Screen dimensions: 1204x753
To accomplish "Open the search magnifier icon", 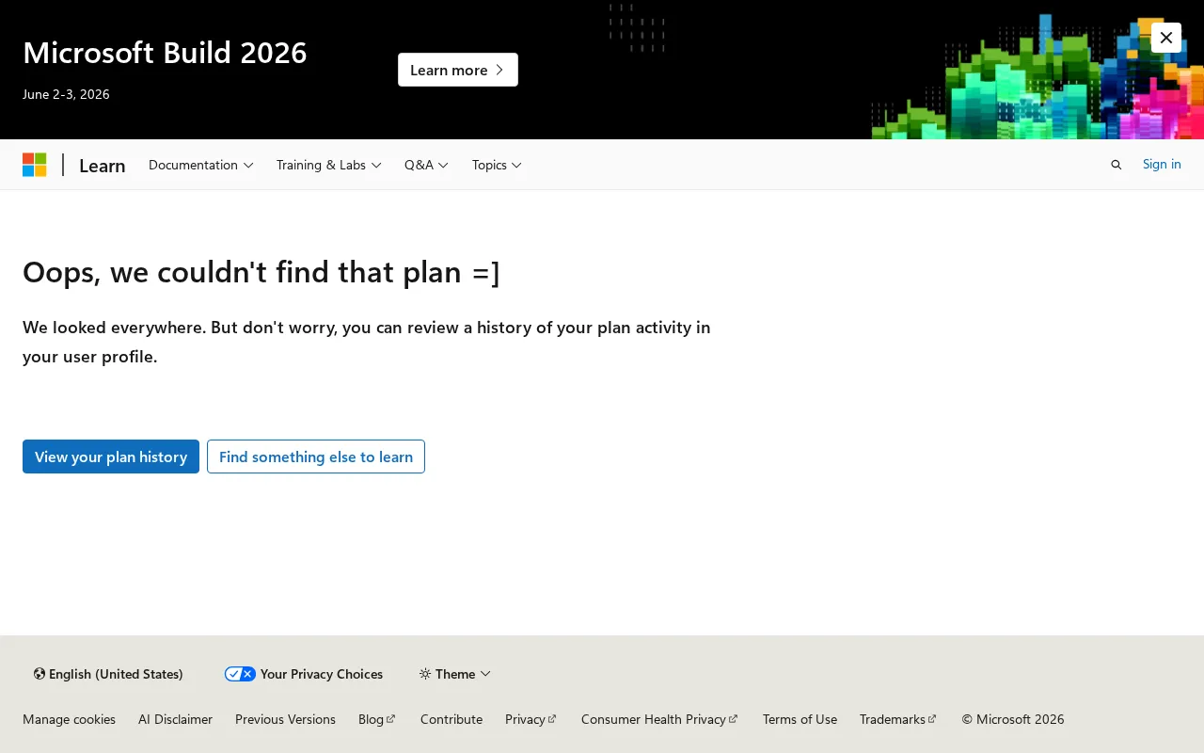I will [x=1117, y=165].
